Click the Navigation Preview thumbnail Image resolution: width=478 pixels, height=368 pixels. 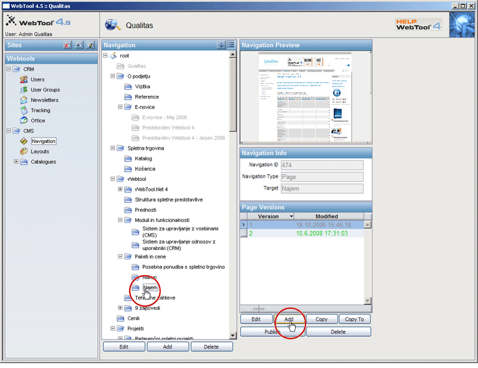coord(306,96)
